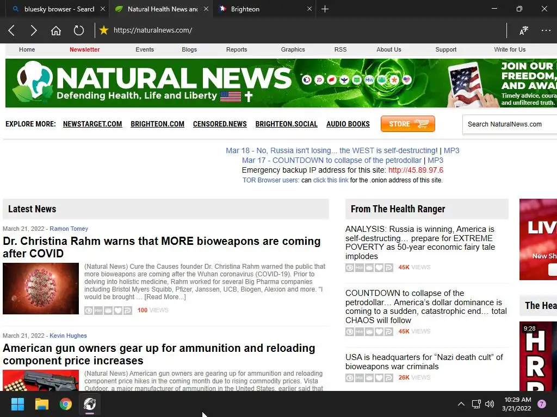Click the green chat bubble icon in the banner
This screenshot has height=417, width=557.
(357, 80)
